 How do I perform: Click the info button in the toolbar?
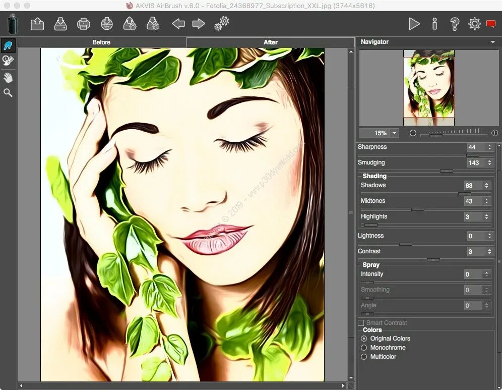click(434, 24)
